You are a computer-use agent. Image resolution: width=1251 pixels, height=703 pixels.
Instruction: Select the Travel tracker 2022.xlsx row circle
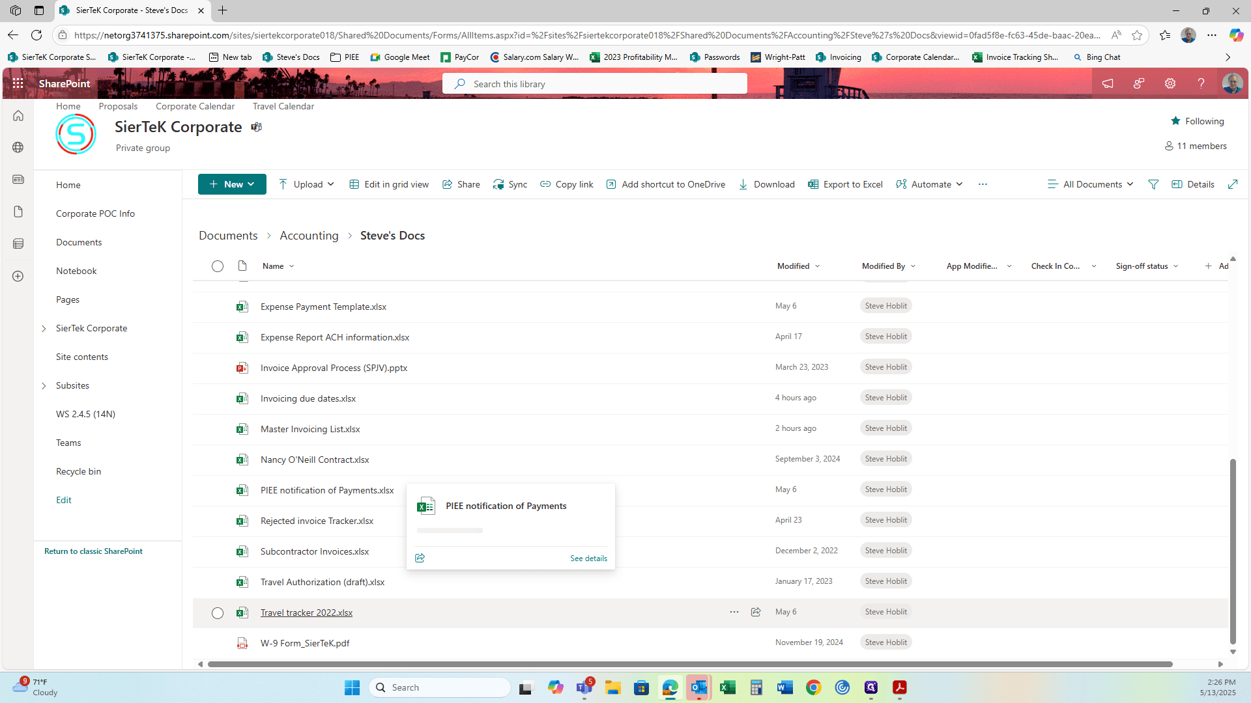[218, 613]
